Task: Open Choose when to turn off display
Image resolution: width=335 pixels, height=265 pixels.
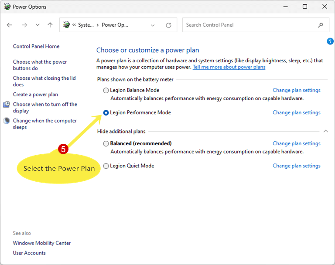Action: tap(45, 107)
